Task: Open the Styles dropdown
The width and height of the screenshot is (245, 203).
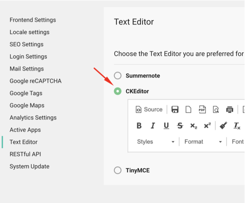Action: tap(156, 142)
